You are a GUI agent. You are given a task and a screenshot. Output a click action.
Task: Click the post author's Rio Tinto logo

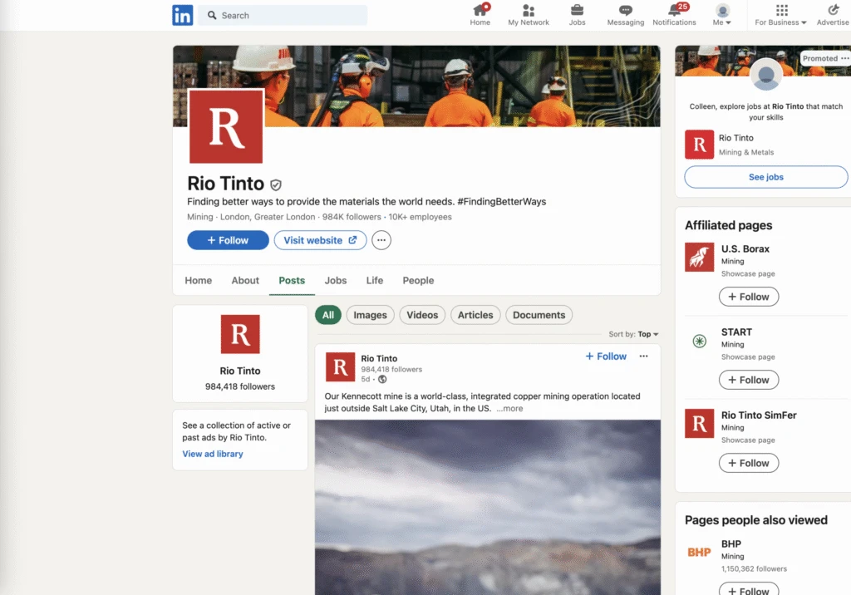(x=340, y=367)
